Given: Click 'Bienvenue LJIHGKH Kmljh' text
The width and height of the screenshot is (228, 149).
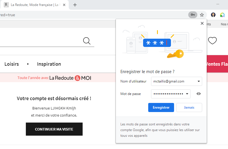Looking at the screenshot, I should point(54,108).
